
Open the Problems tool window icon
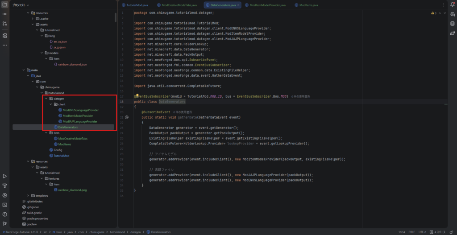(5, 214)
